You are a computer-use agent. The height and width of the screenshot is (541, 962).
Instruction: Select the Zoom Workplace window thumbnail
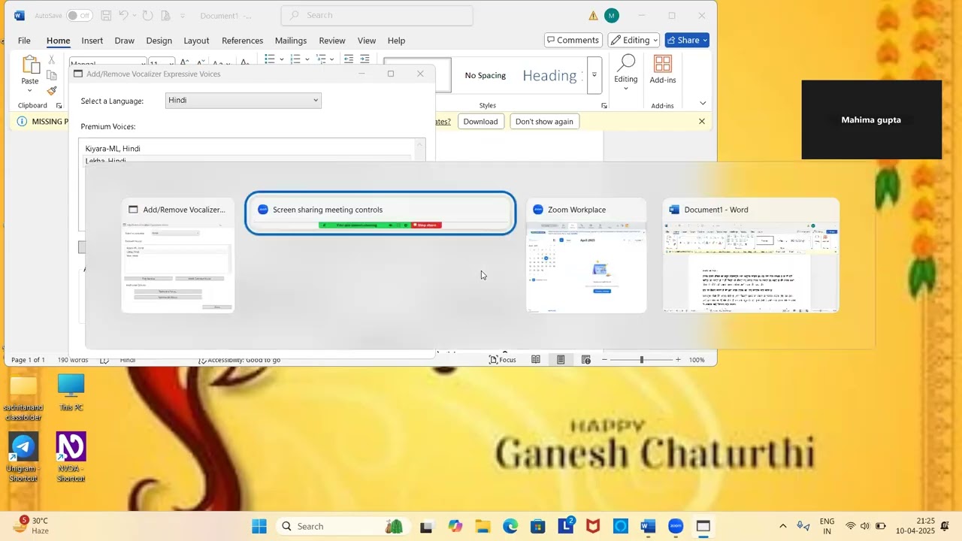coord(586,255)
